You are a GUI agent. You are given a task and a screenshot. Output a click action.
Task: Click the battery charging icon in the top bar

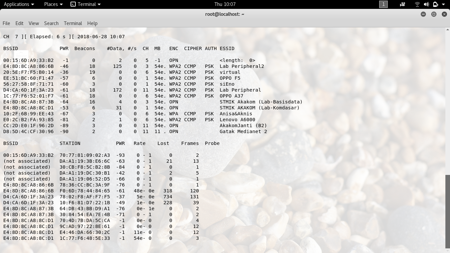[436, 4]
